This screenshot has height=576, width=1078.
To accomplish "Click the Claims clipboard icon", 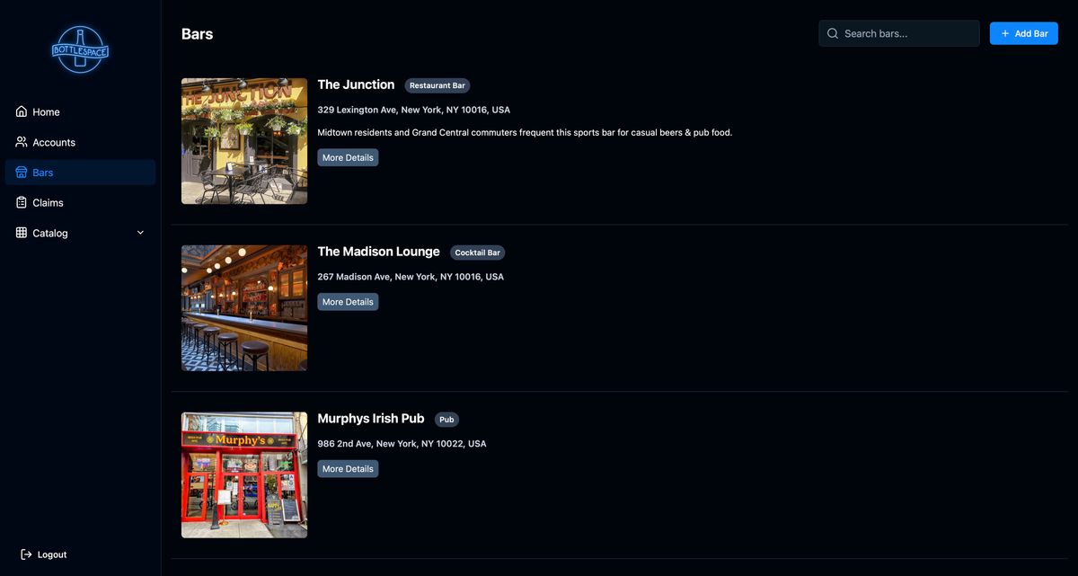I will tap(22, 203).
